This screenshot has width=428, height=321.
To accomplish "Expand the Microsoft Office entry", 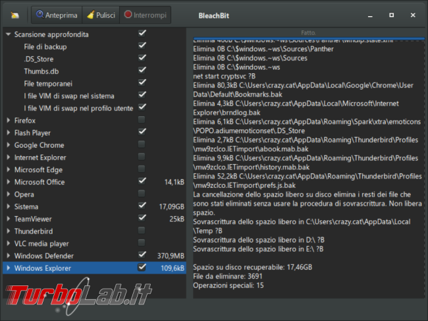I will click(8, 182).
